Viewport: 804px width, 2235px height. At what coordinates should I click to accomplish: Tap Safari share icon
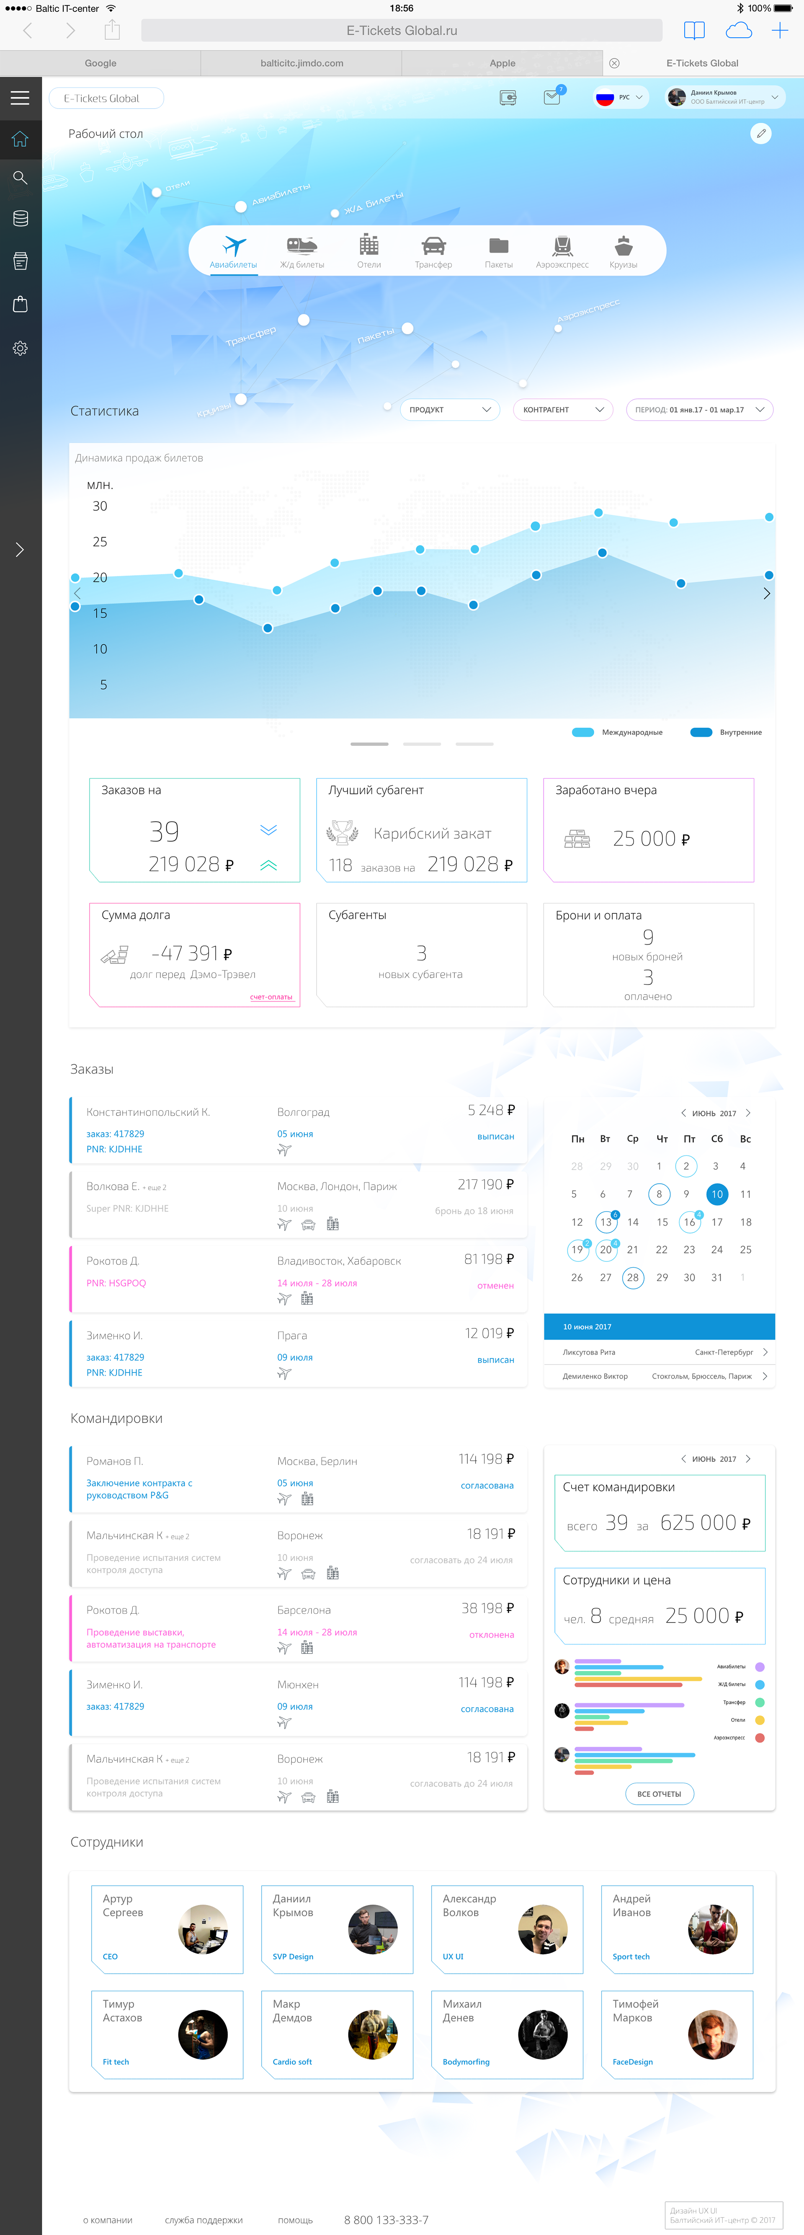click(x=112, y=30)
